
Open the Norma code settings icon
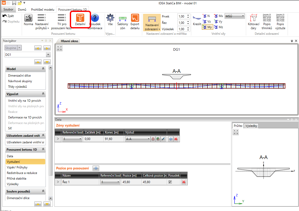[x=28, y=18]
